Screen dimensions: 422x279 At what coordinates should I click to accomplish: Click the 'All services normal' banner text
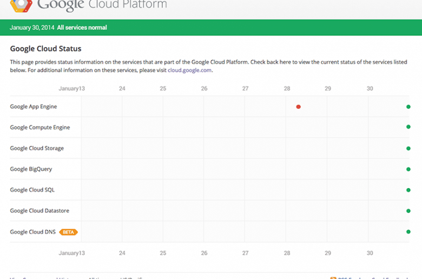pos(82,28)
